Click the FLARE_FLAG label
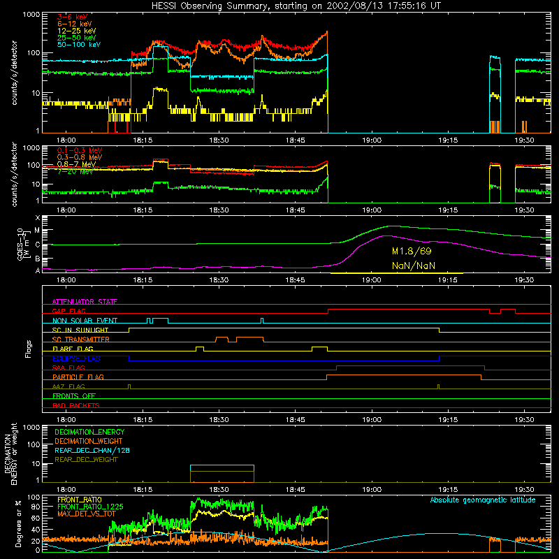 tap(73, 349)
